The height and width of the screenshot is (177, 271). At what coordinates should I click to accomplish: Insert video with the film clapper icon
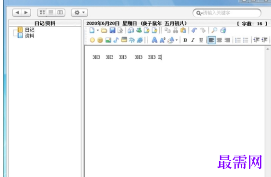(124, 40)
